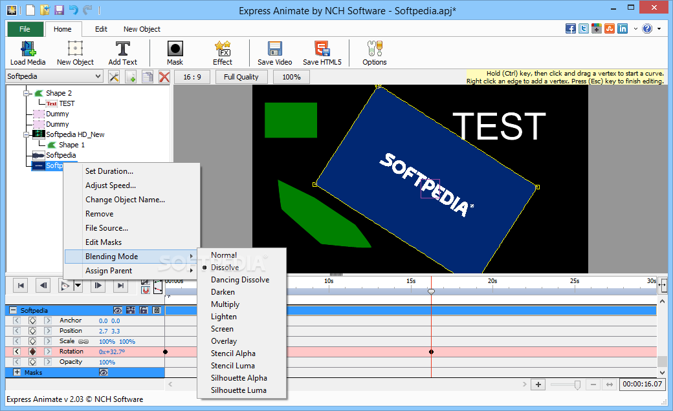Toggle the snapping magnet icon

point(146,290)
